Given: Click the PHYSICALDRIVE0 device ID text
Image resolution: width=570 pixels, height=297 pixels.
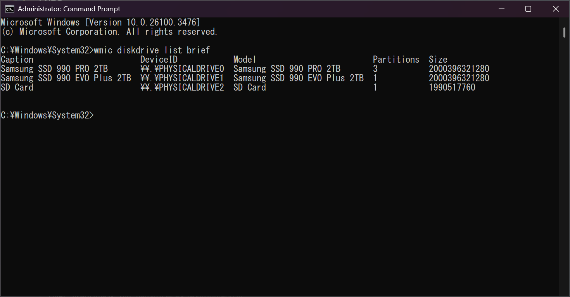Looking at the screenshot, I should pos(182,69).
